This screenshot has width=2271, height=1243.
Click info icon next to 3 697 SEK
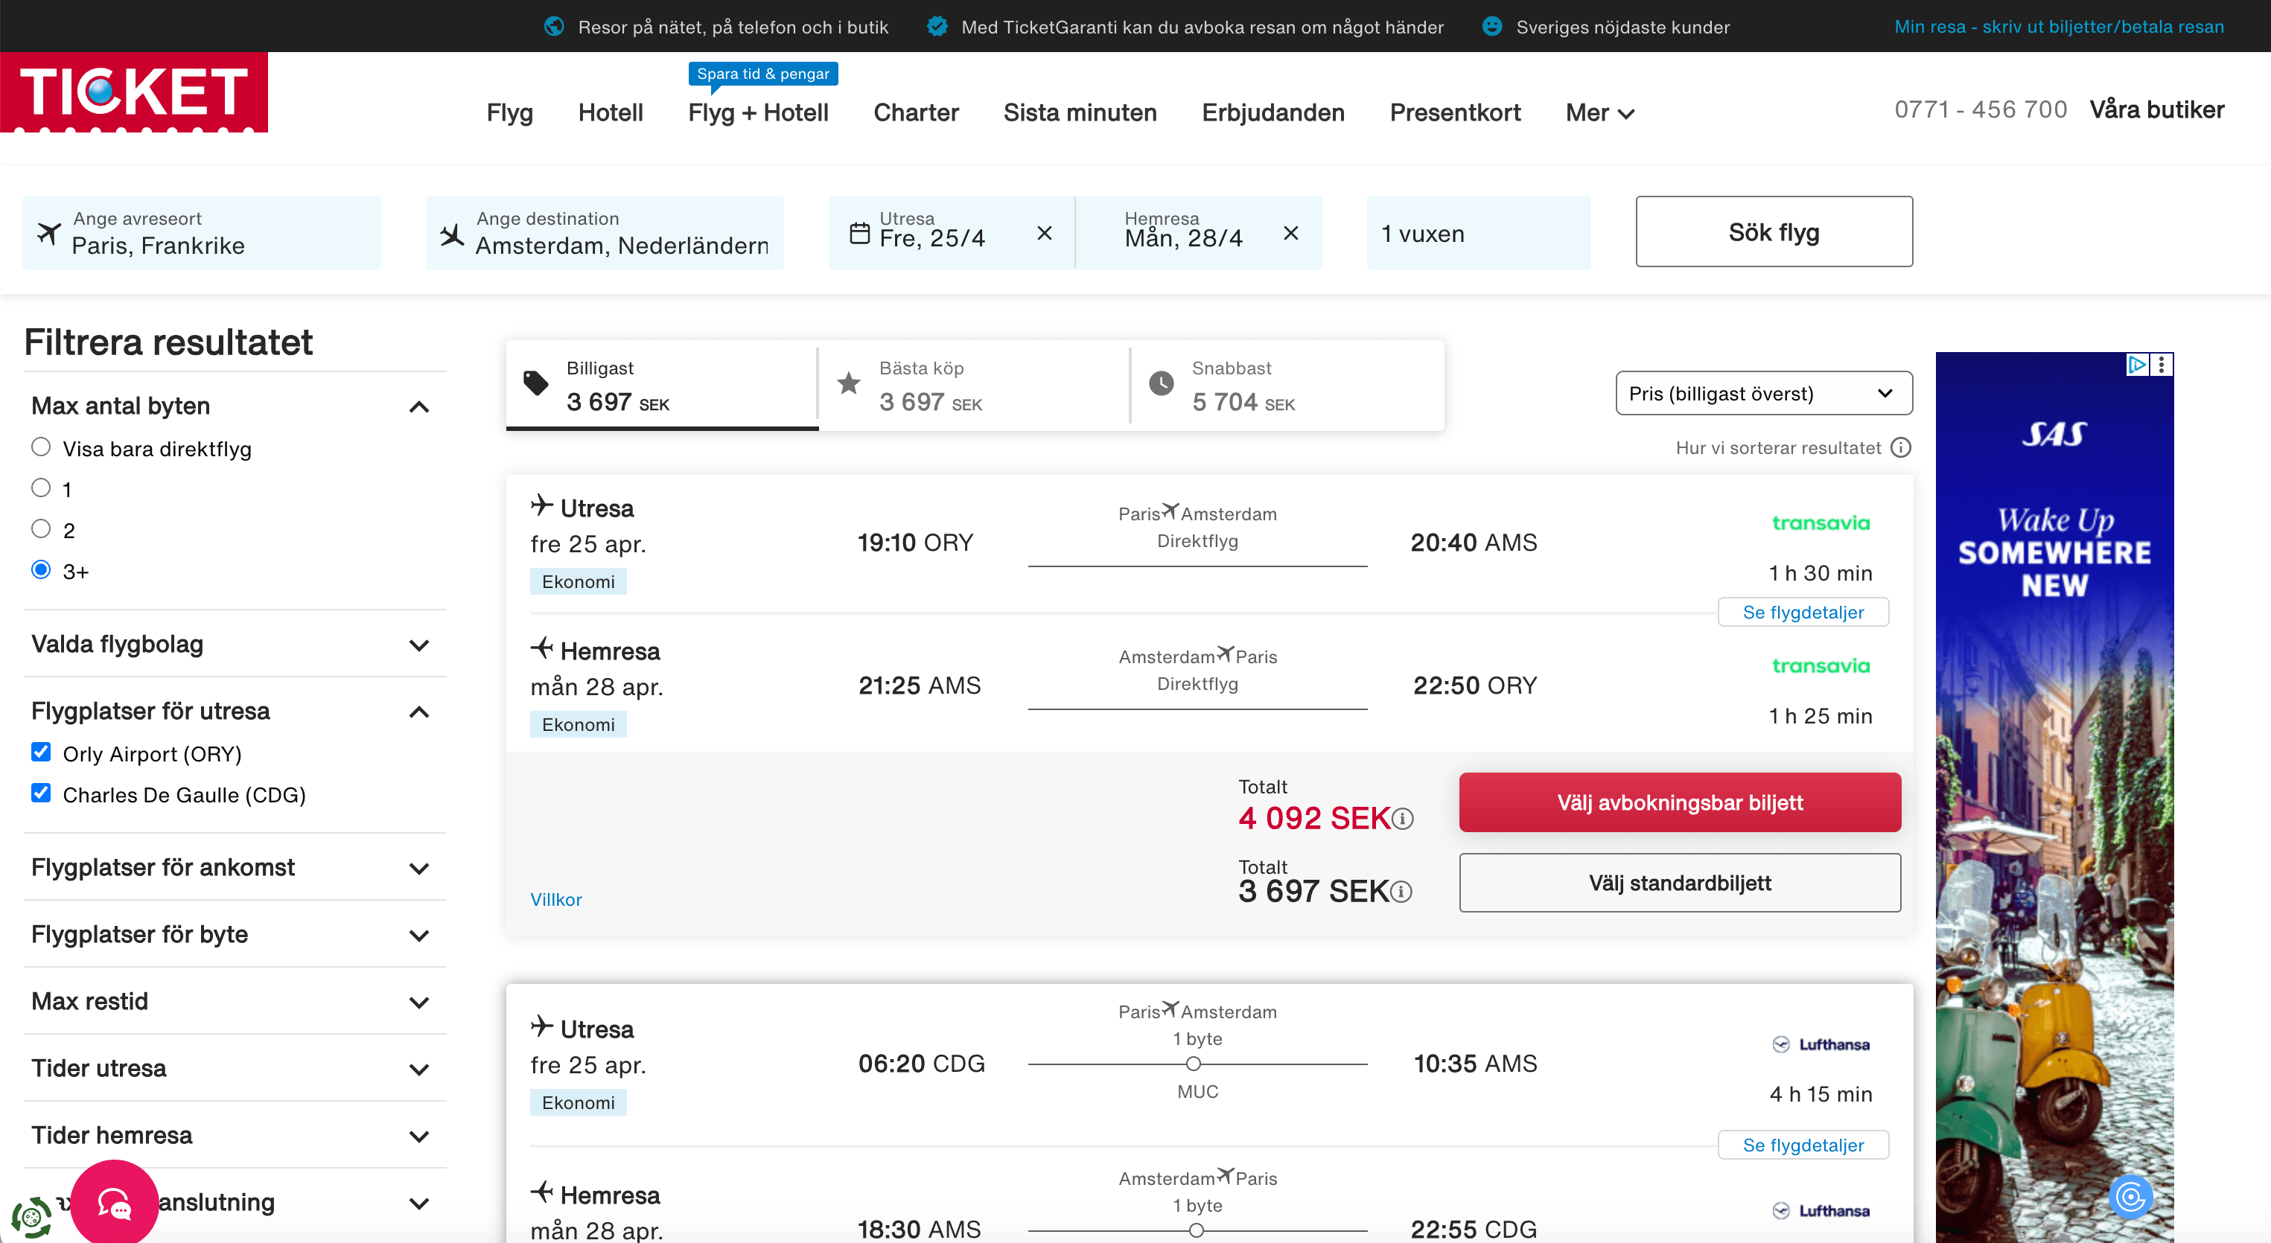1401,892
